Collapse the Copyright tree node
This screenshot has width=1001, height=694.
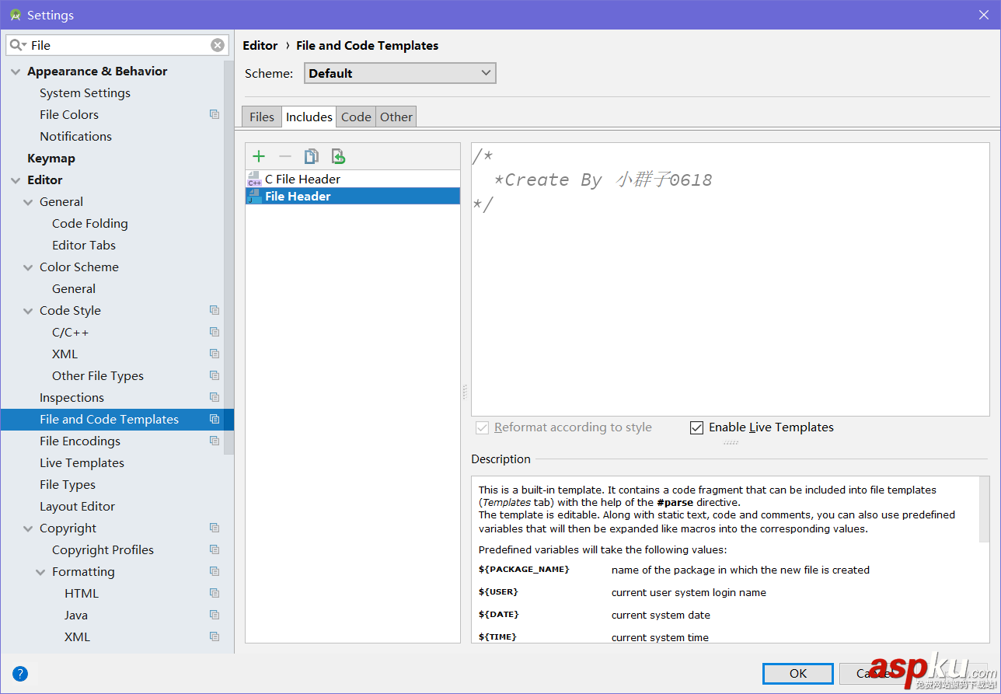point(29,528)
